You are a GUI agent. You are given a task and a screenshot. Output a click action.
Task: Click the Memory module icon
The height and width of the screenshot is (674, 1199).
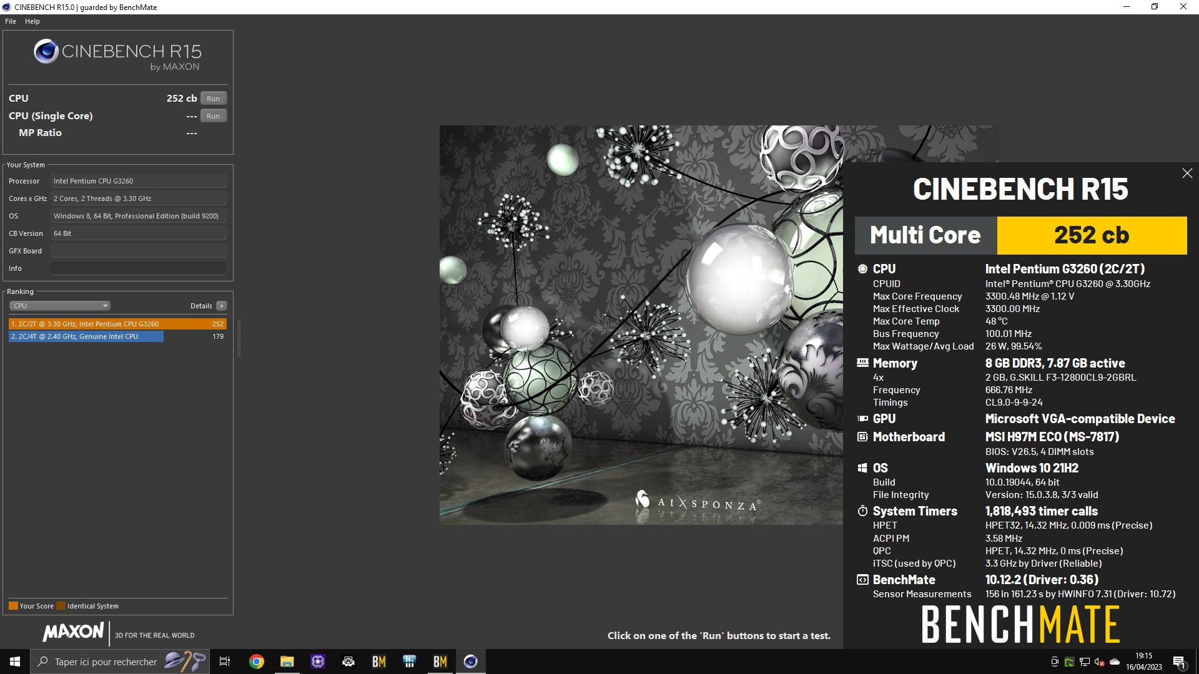click(862, 363)
